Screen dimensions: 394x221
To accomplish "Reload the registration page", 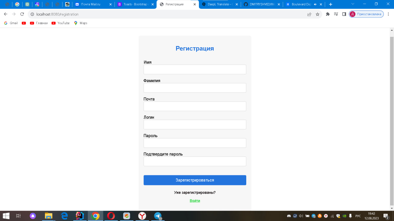I will coord(22,14).
